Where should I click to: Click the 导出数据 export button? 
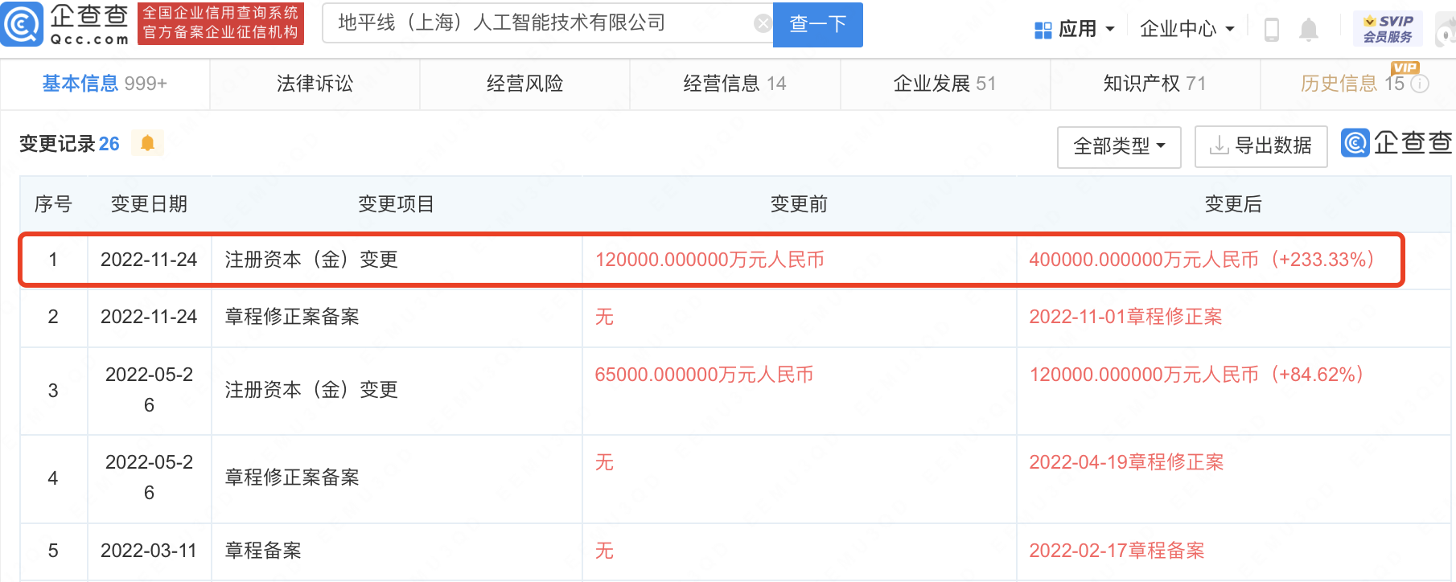tap(1261, 146)
